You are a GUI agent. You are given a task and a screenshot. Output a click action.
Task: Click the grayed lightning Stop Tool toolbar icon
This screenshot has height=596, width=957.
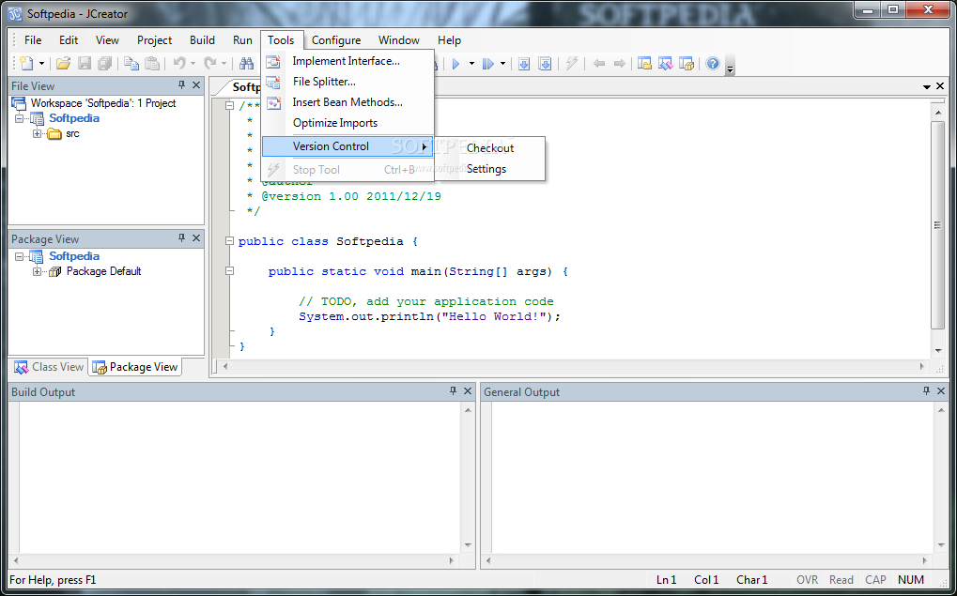(x=572, y=64)
